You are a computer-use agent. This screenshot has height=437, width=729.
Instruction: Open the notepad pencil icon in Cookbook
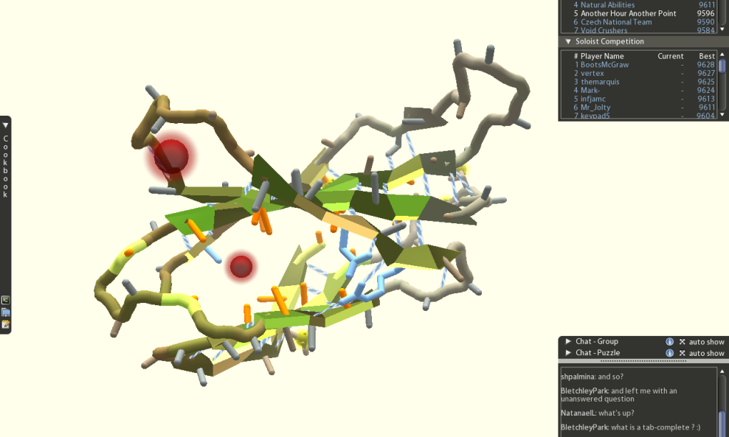click(6, 324)
